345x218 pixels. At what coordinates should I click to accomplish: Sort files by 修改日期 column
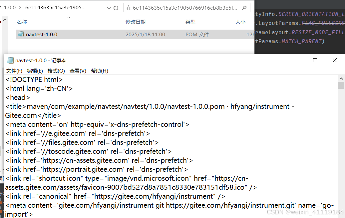point(136,22)
